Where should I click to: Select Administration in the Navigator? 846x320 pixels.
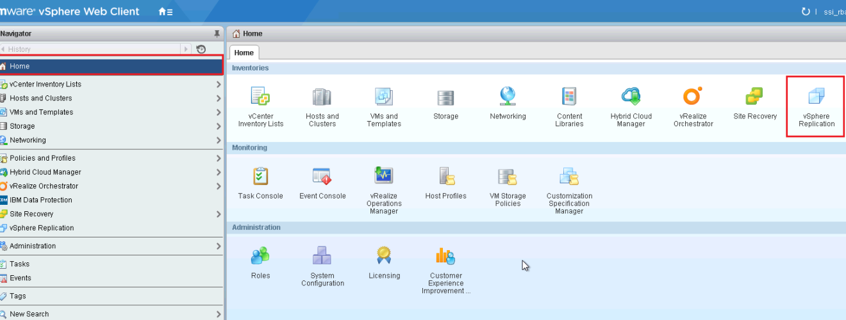tap(112, 246)
